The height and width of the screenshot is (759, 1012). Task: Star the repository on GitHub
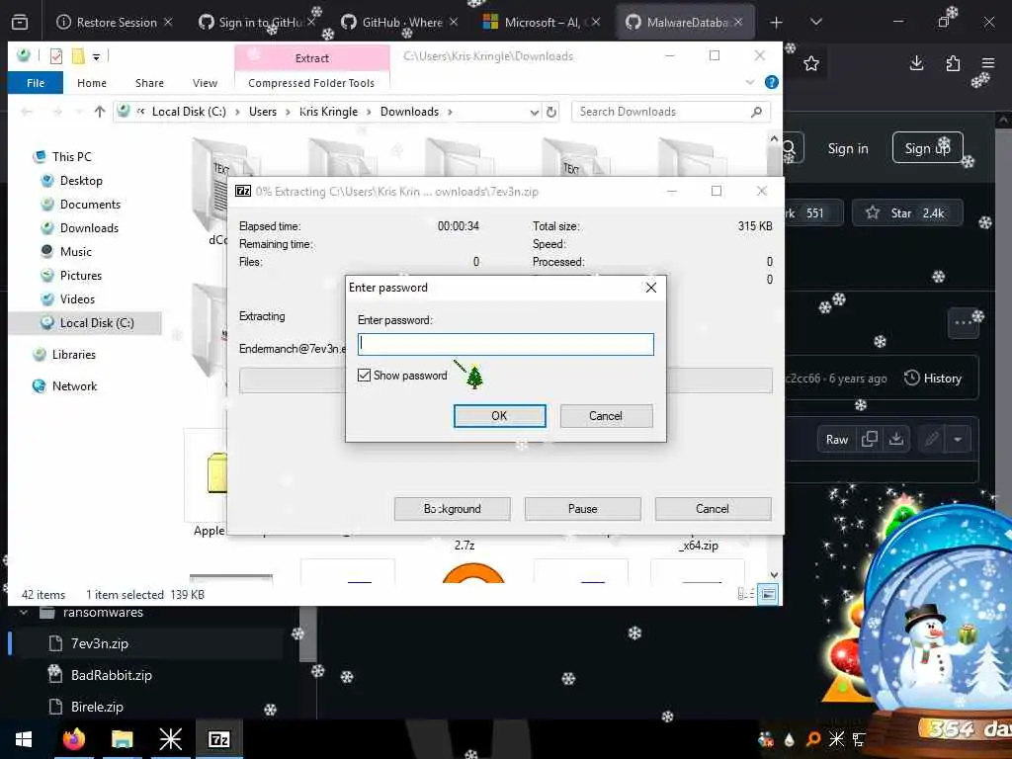907,213
